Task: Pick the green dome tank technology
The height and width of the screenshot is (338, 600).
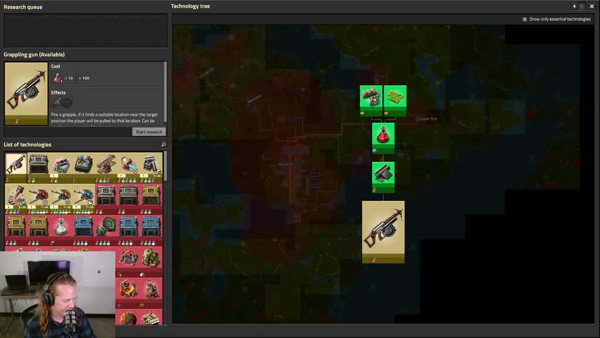Action: (151, 261)
